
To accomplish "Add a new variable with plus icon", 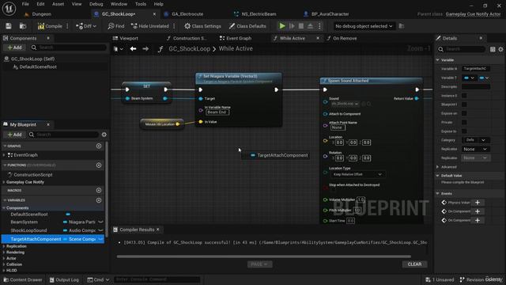I will click(99, 200).
